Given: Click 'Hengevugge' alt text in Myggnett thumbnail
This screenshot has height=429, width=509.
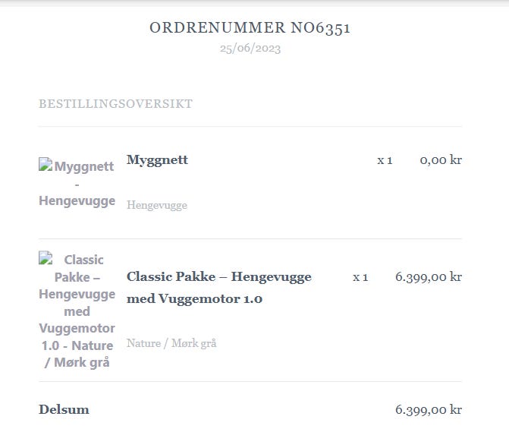Looking at the screenshot, I should [x=77, y=201].
